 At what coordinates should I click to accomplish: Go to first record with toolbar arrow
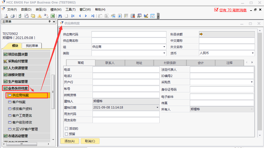73,16
